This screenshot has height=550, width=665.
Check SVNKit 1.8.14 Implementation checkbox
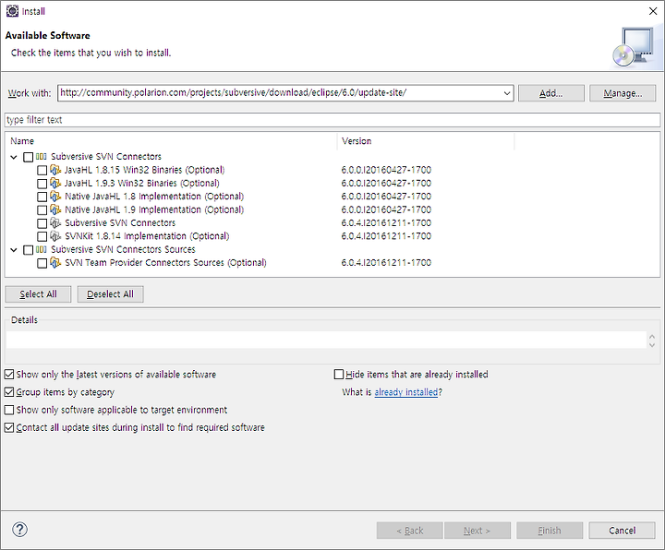42,236
